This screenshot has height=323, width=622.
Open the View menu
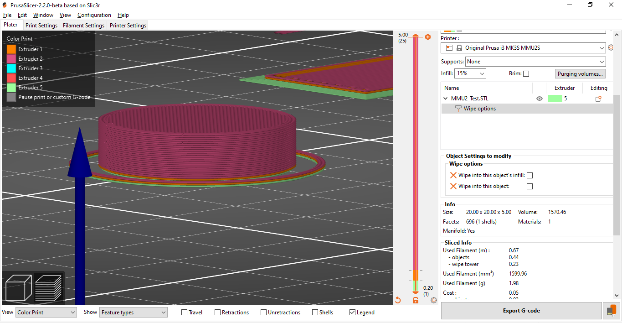point(65,15)
